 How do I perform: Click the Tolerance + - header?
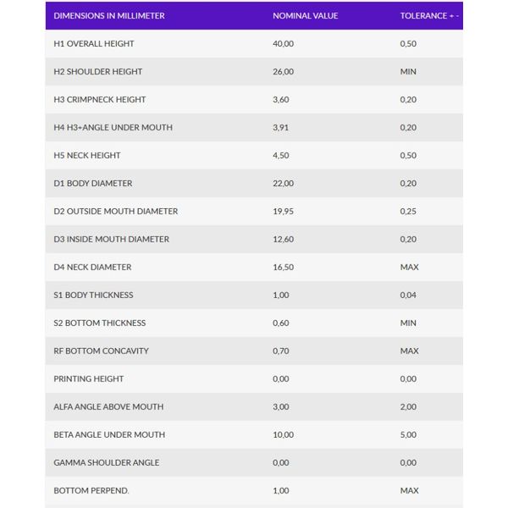[x=429, y=16]
